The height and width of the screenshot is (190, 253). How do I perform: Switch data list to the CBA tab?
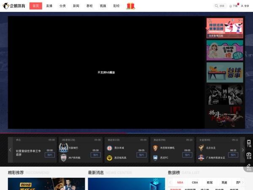click(195, 182)
